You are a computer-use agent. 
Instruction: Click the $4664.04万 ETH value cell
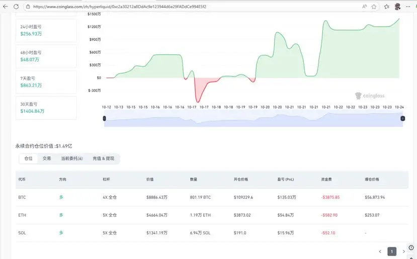(x=157, y=215)
